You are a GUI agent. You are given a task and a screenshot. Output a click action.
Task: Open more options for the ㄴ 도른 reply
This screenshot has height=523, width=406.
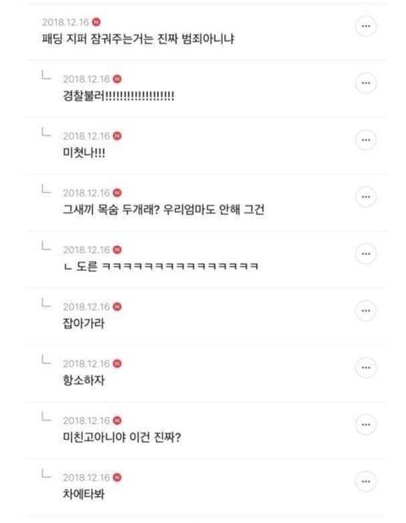[365, 254]
